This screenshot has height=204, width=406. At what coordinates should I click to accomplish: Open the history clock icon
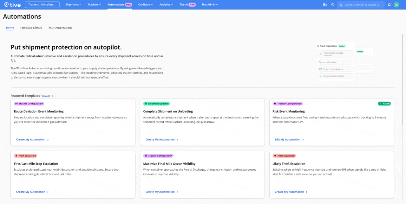pos(332,5)
